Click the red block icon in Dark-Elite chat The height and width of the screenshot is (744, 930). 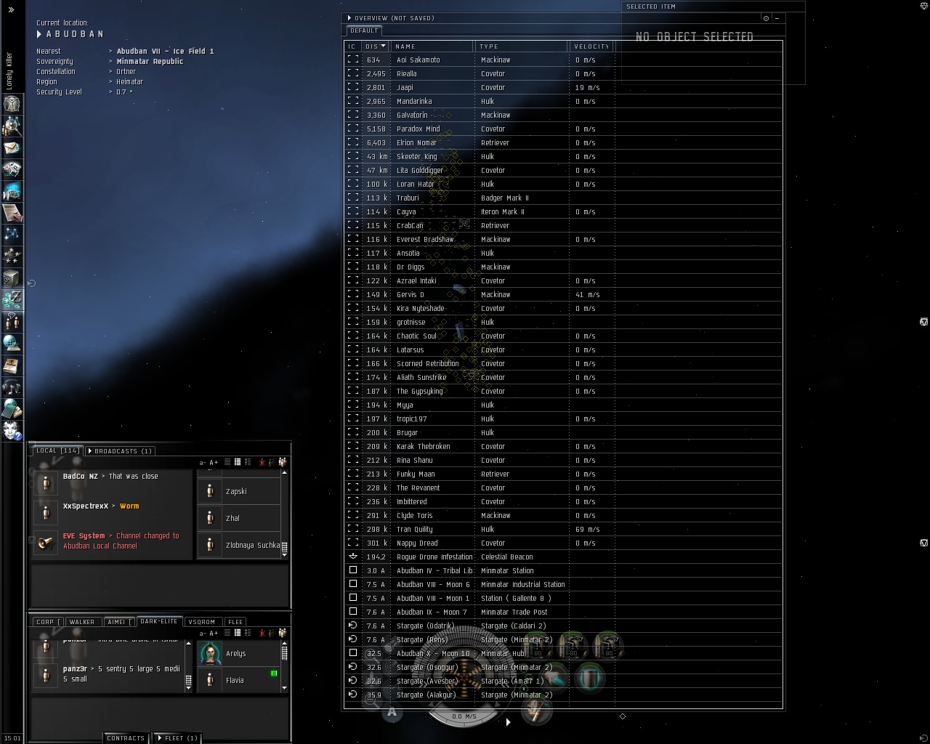pos(262,633)
